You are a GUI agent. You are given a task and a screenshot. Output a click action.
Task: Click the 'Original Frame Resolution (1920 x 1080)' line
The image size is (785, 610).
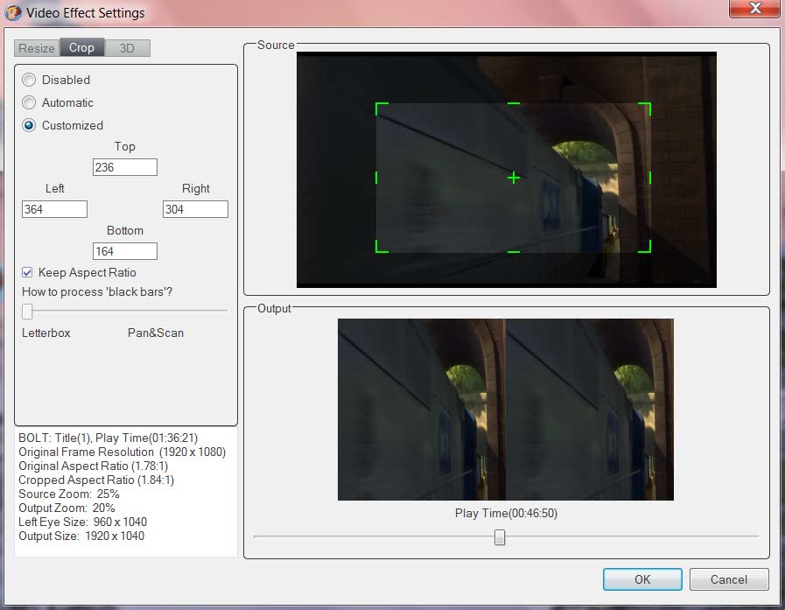click(x=123, y=452)
